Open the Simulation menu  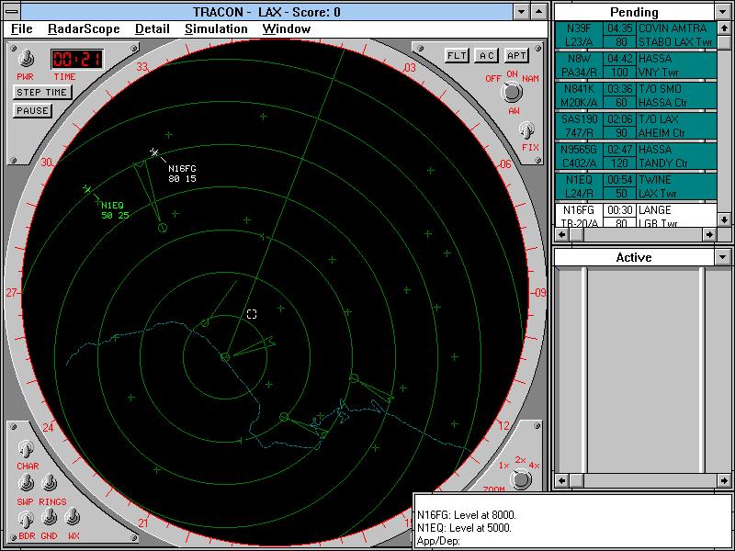point(216,29)
